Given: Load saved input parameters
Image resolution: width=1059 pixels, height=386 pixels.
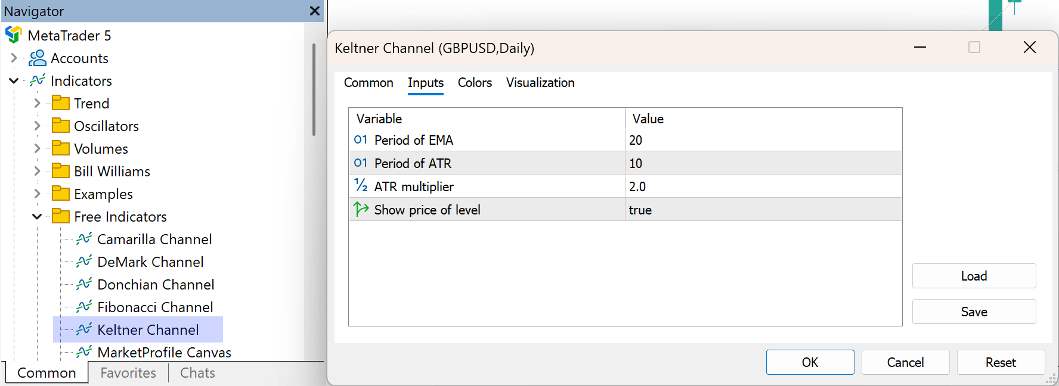Looking at the screenshot, I should point(974,276).
